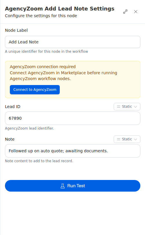Edit the Note field about auto quote
145x235 pixels.
tap(72, 151)
